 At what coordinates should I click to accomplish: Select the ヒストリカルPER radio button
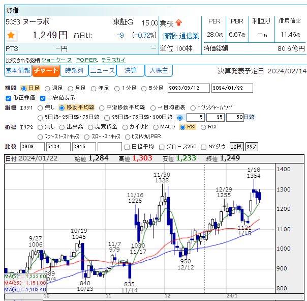tap(128, 137)
